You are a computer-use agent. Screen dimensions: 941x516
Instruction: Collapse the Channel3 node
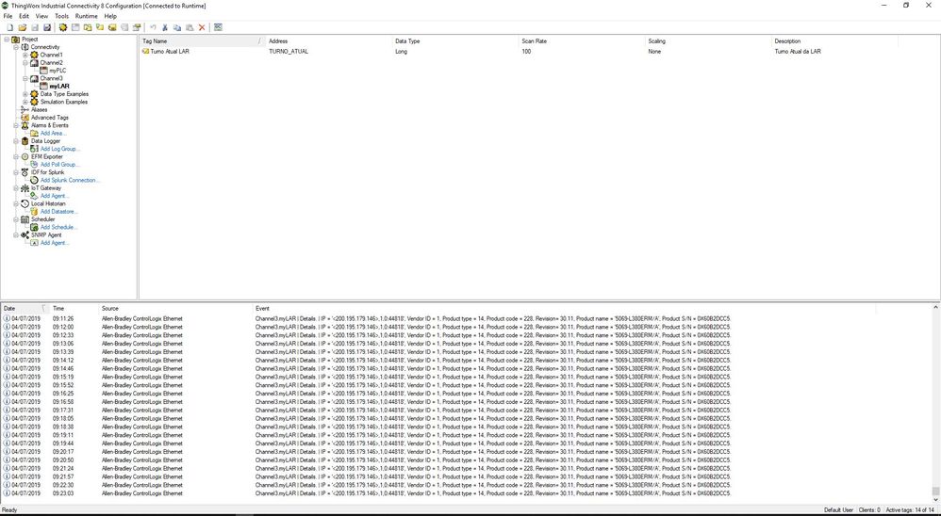25,78
